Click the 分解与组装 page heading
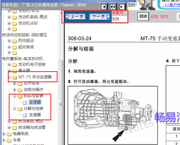Screen dimensions: 180x145 tap(81, 49)
